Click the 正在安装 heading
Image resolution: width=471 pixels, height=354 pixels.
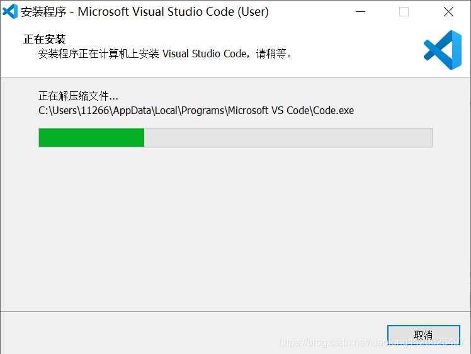click(45, 39)
